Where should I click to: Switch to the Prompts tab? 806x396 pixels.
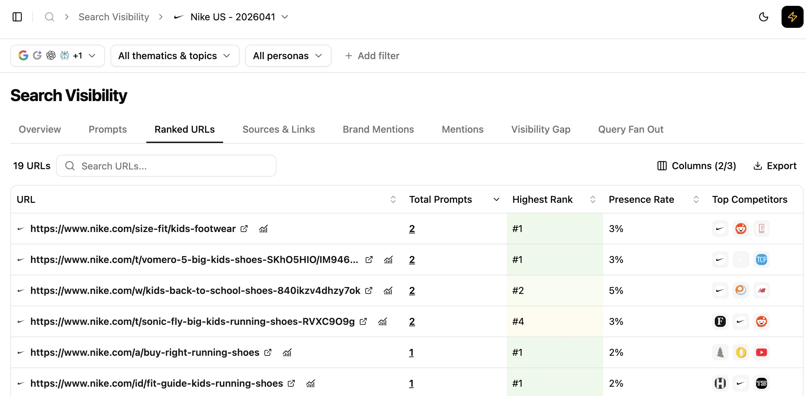click(108, 129)
